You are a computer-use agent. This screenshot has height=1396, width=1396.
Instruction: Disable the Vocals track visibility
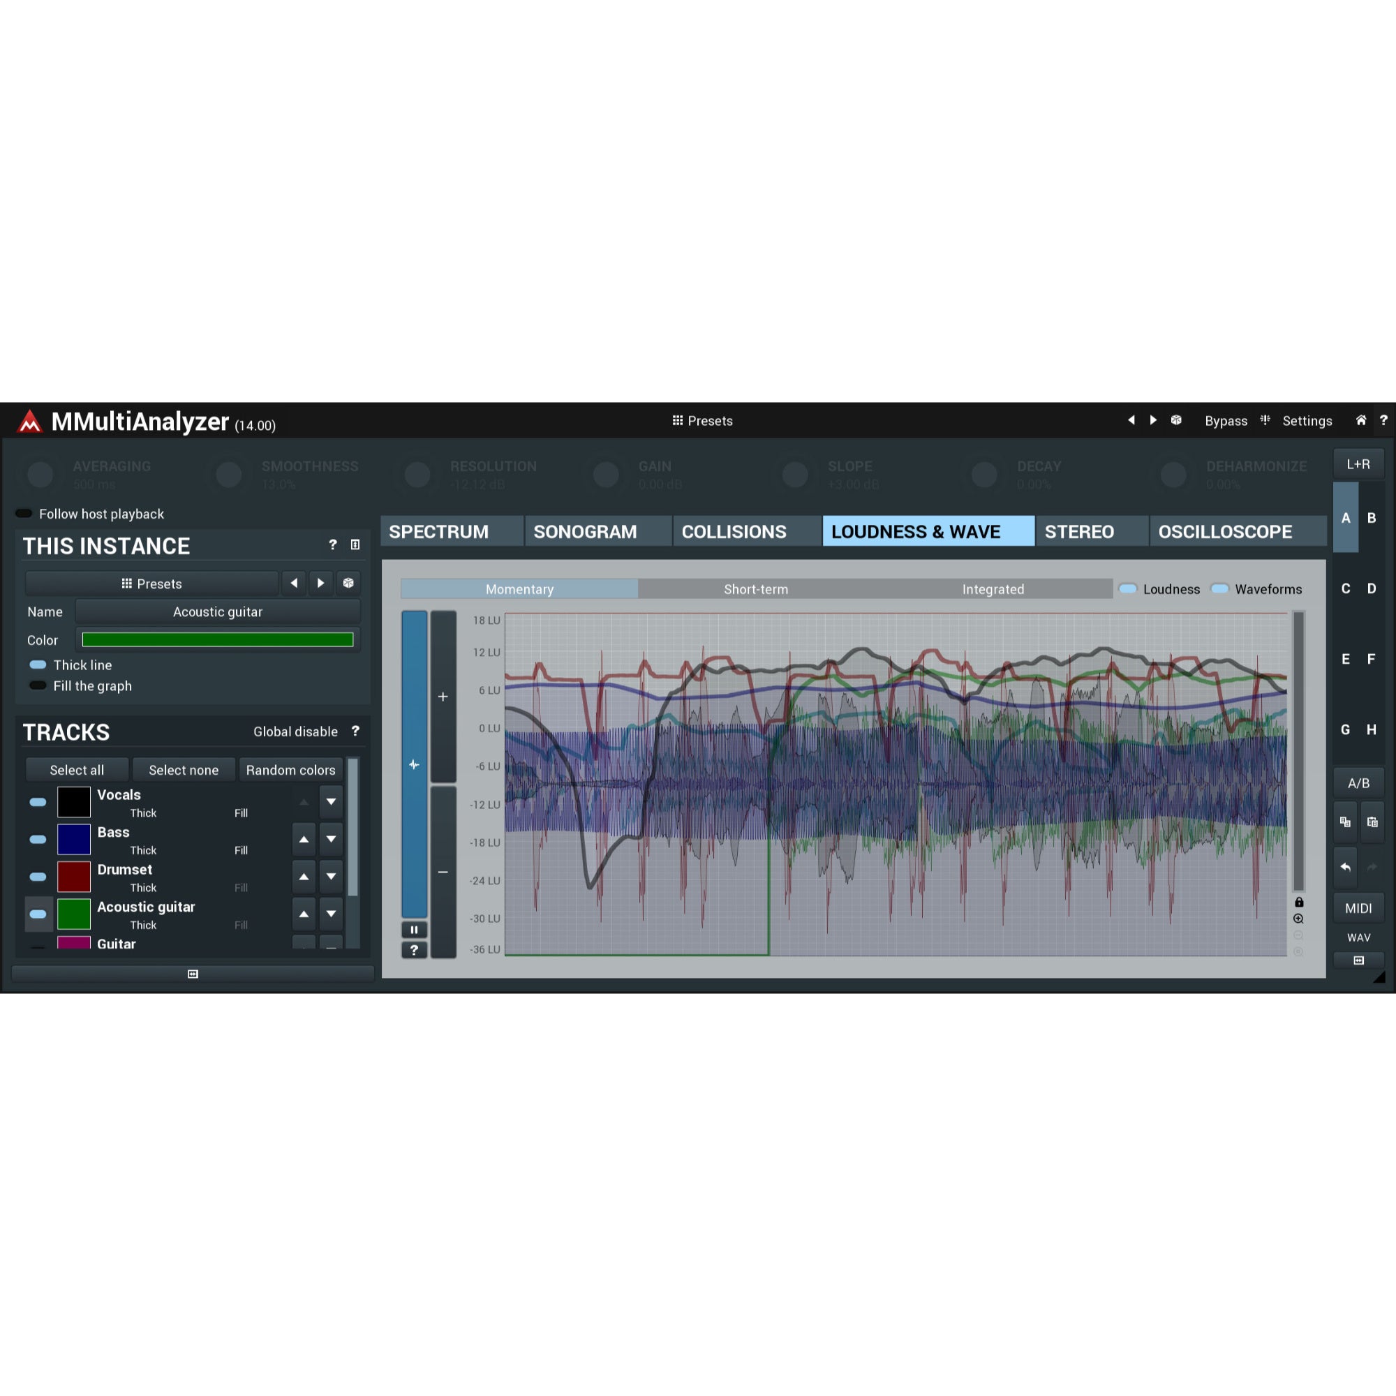38,802
